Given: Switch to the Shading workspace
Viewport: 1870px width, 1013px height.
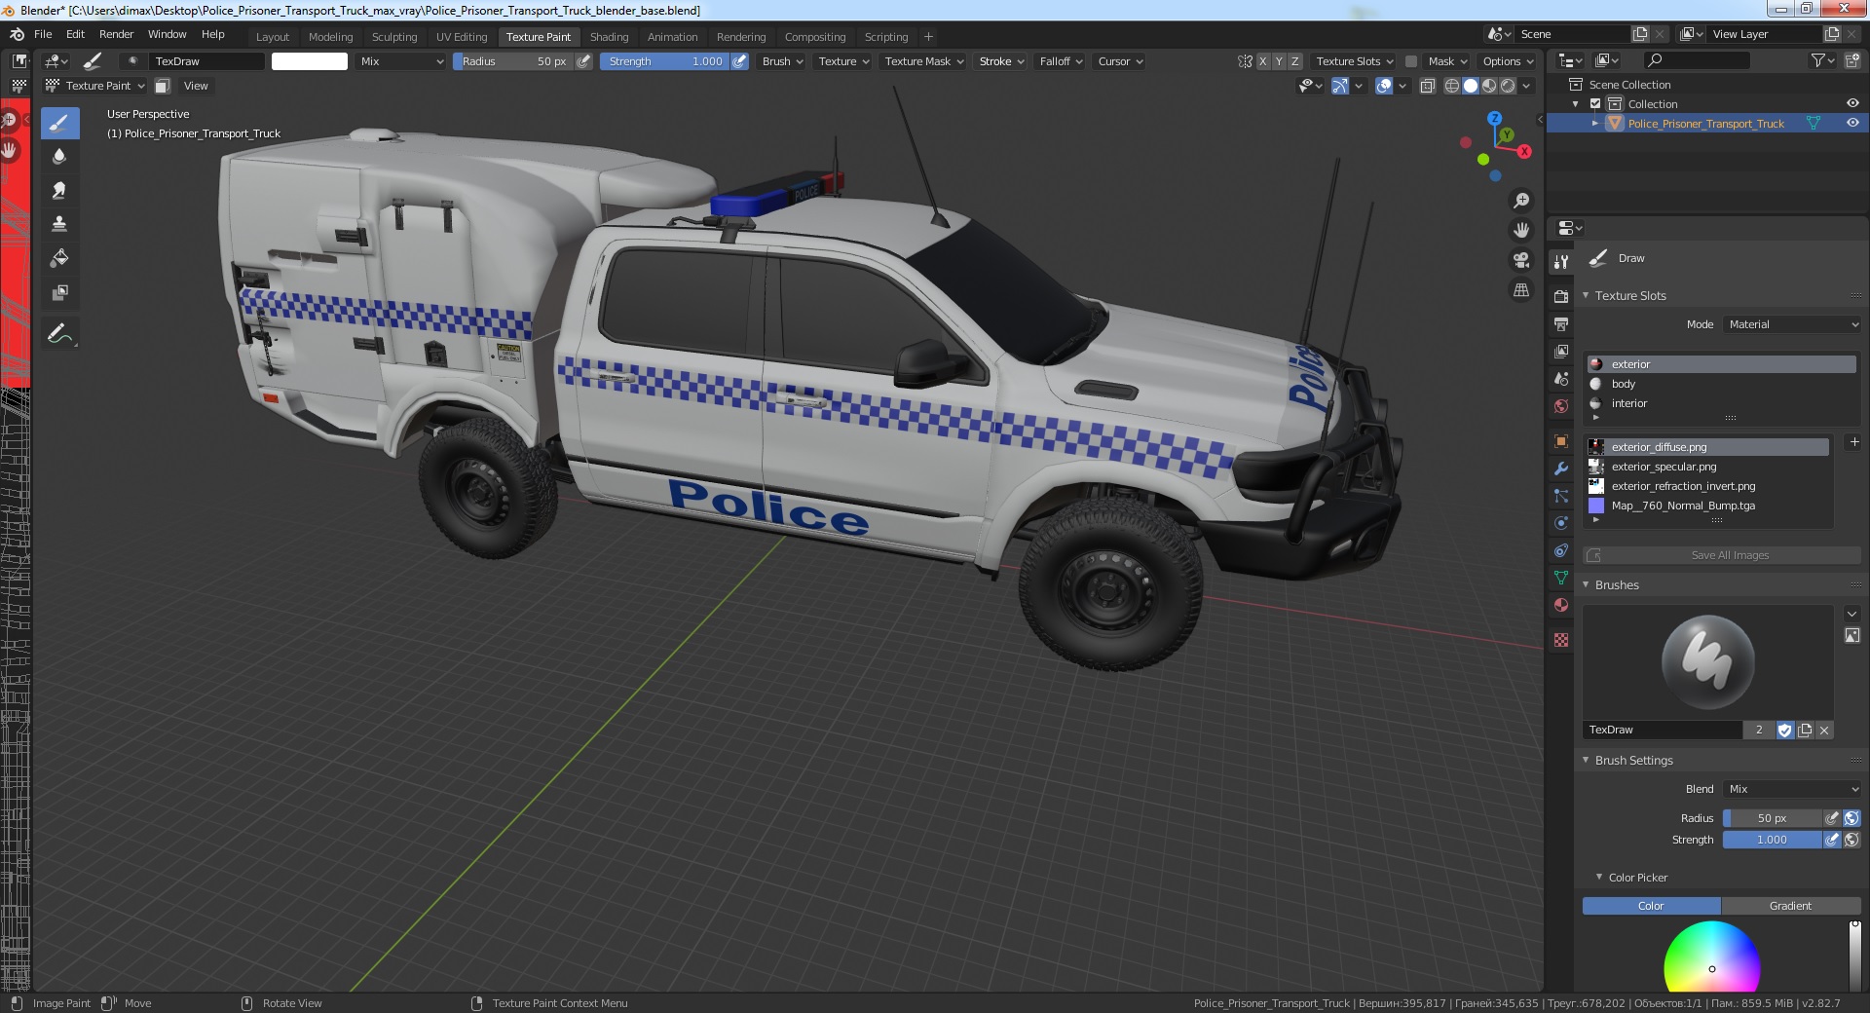Looking at the screenshot, I should point(609,37).
